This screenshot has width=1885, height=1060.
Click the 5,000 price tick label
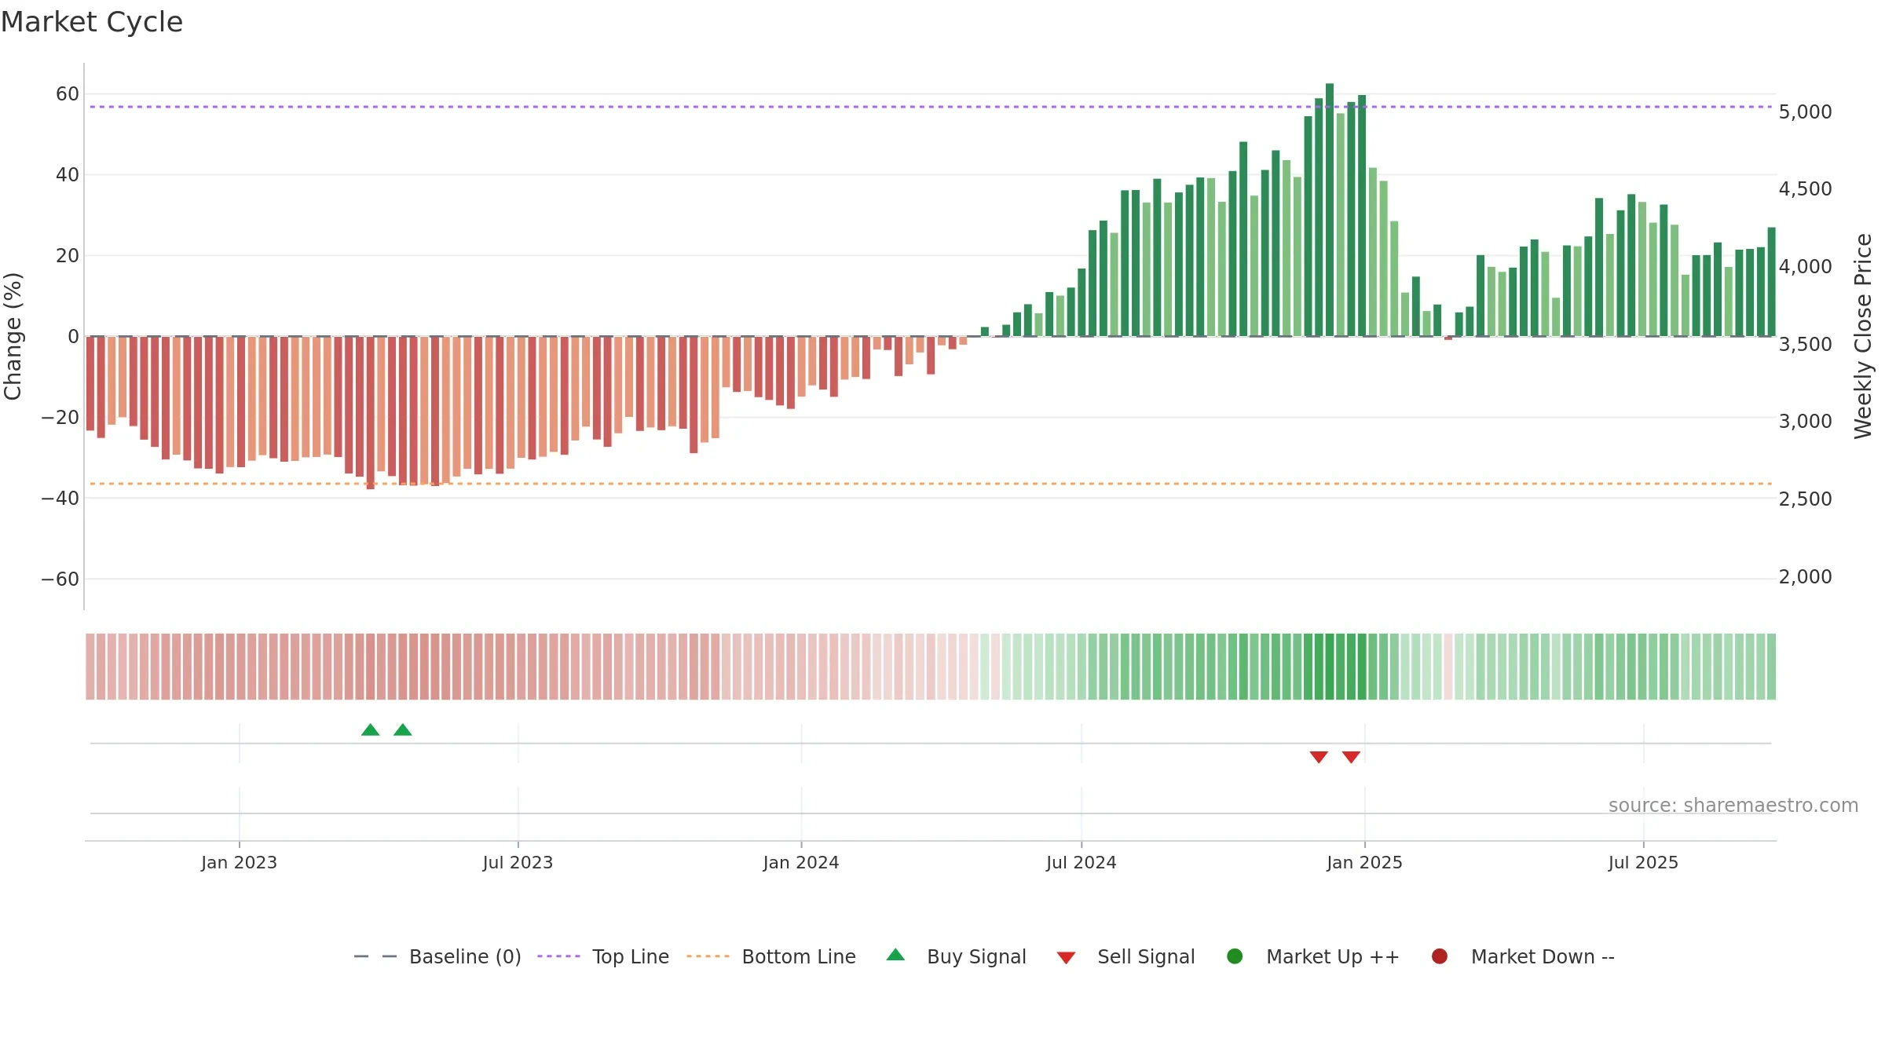[x=1805, y=112]
